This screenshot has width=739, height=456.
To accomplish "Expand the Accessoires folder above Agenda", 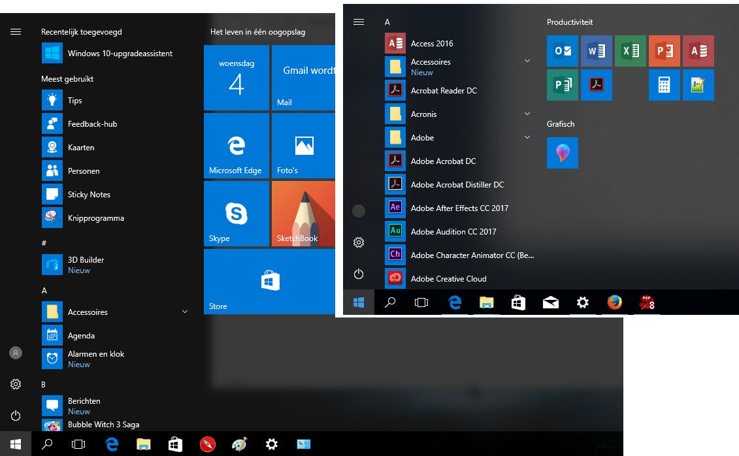I will 185,312.
